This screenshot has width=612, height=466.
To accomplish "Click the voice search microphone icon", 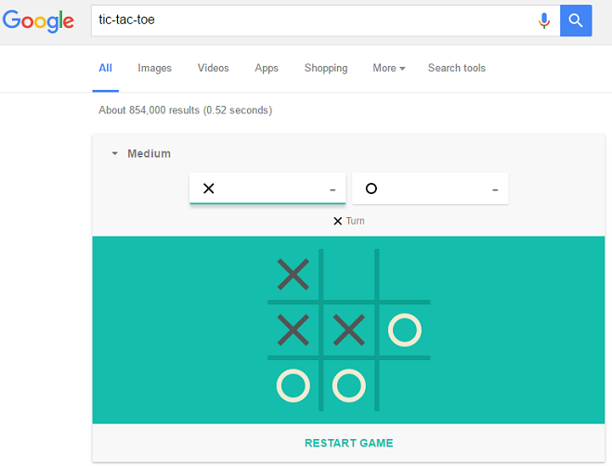I will (x=544, y=20).
